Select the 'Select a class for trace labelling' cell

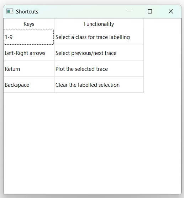pyautogui.click(x=99, y=37)
